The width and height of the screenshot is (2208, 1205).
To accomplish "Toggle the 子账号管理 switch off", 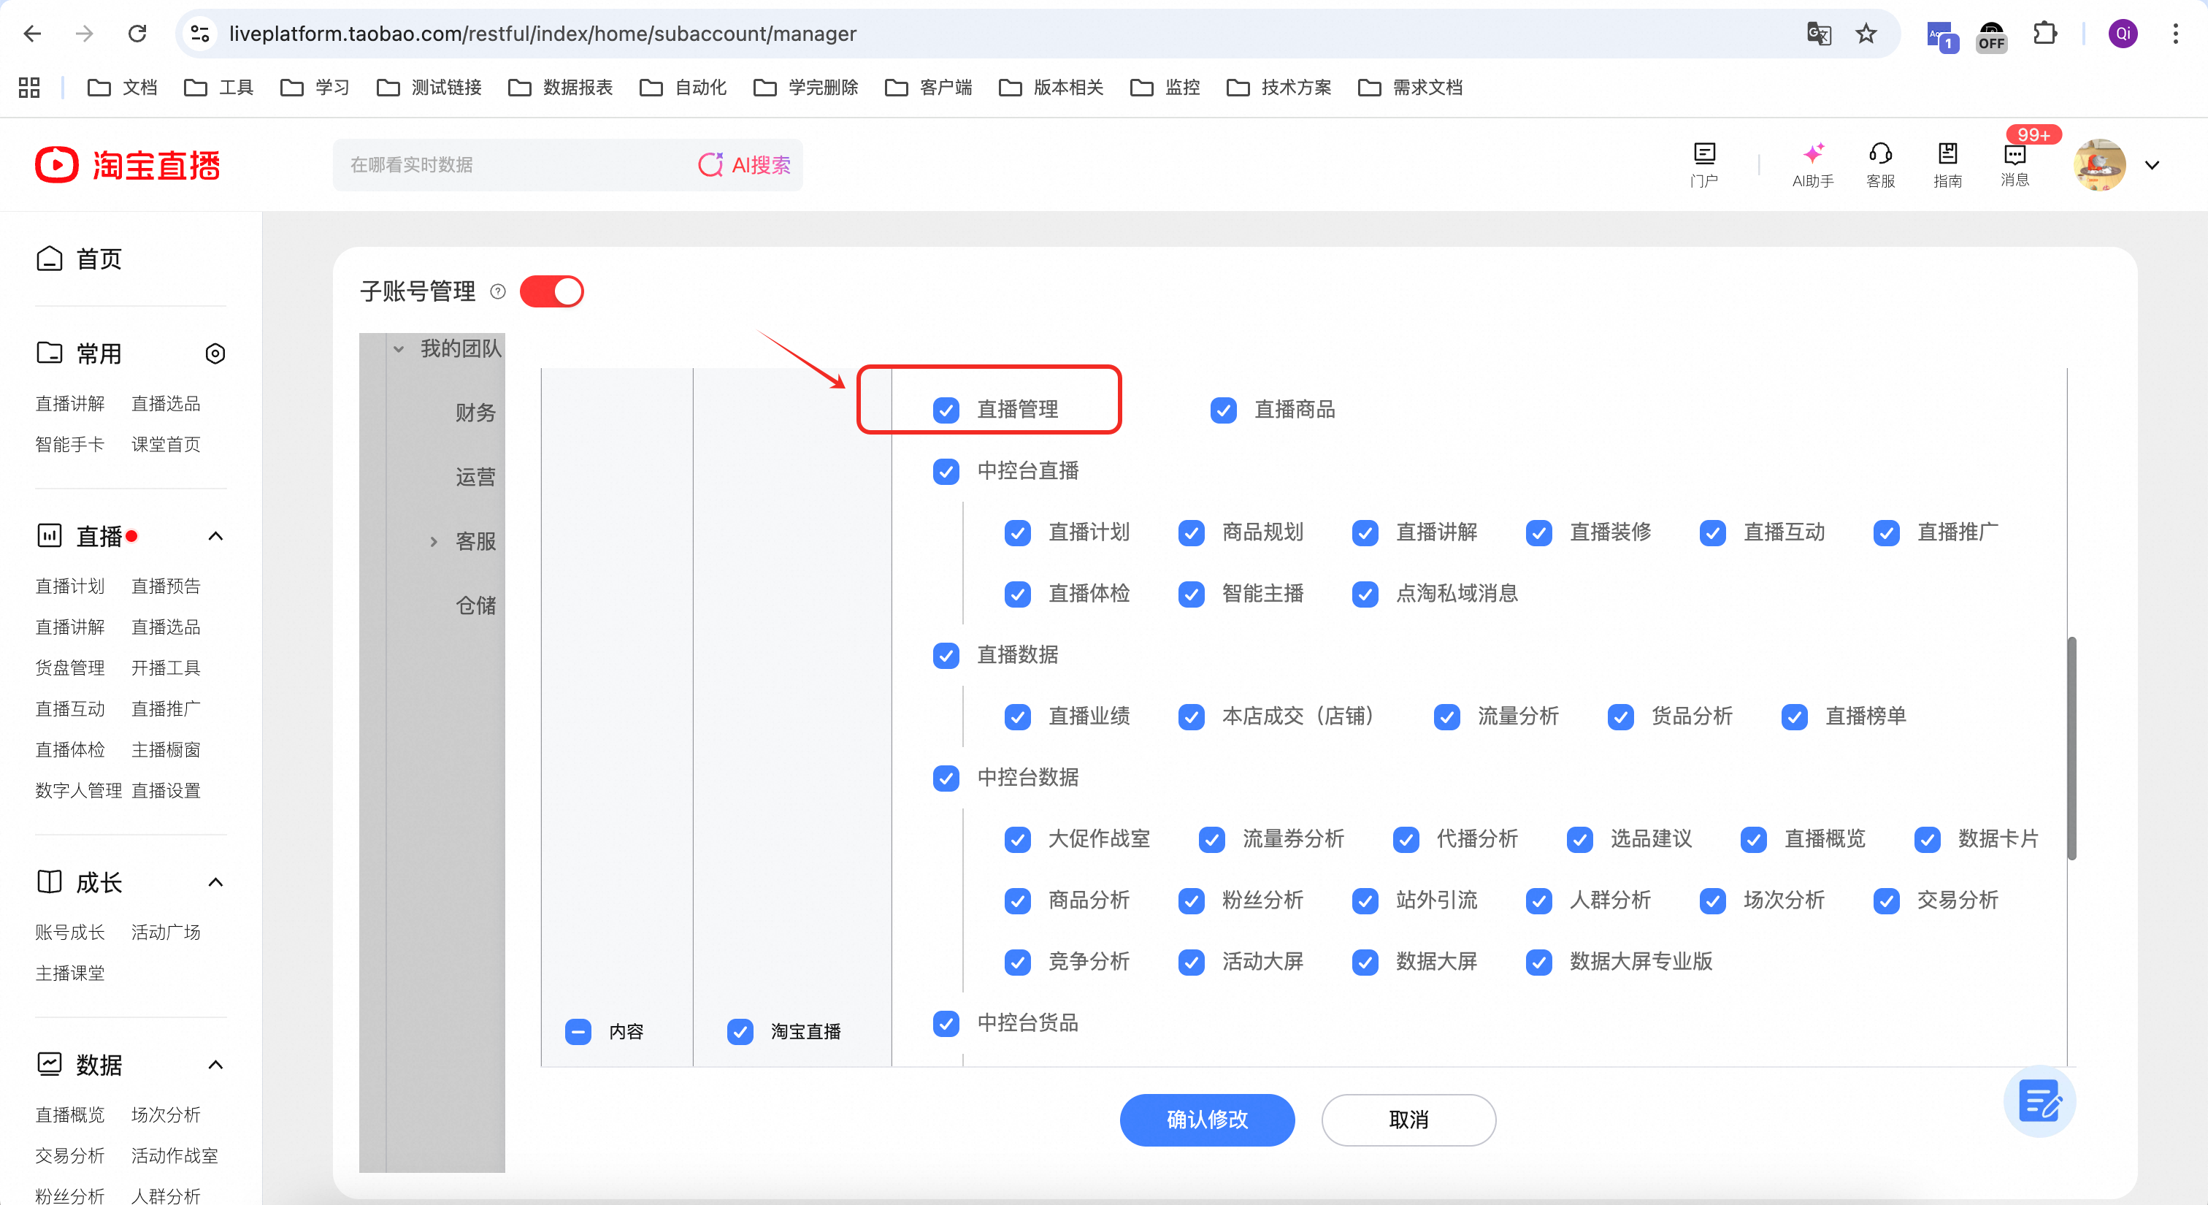I will coord(551,291).
